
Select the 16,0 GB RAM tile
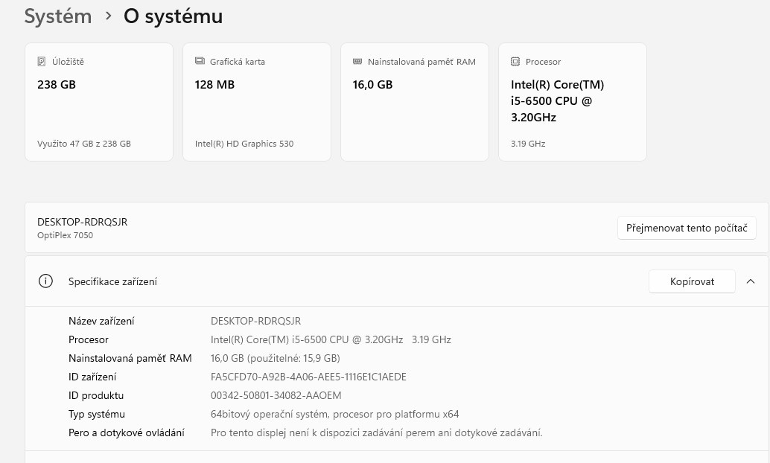tap(415, 102)
